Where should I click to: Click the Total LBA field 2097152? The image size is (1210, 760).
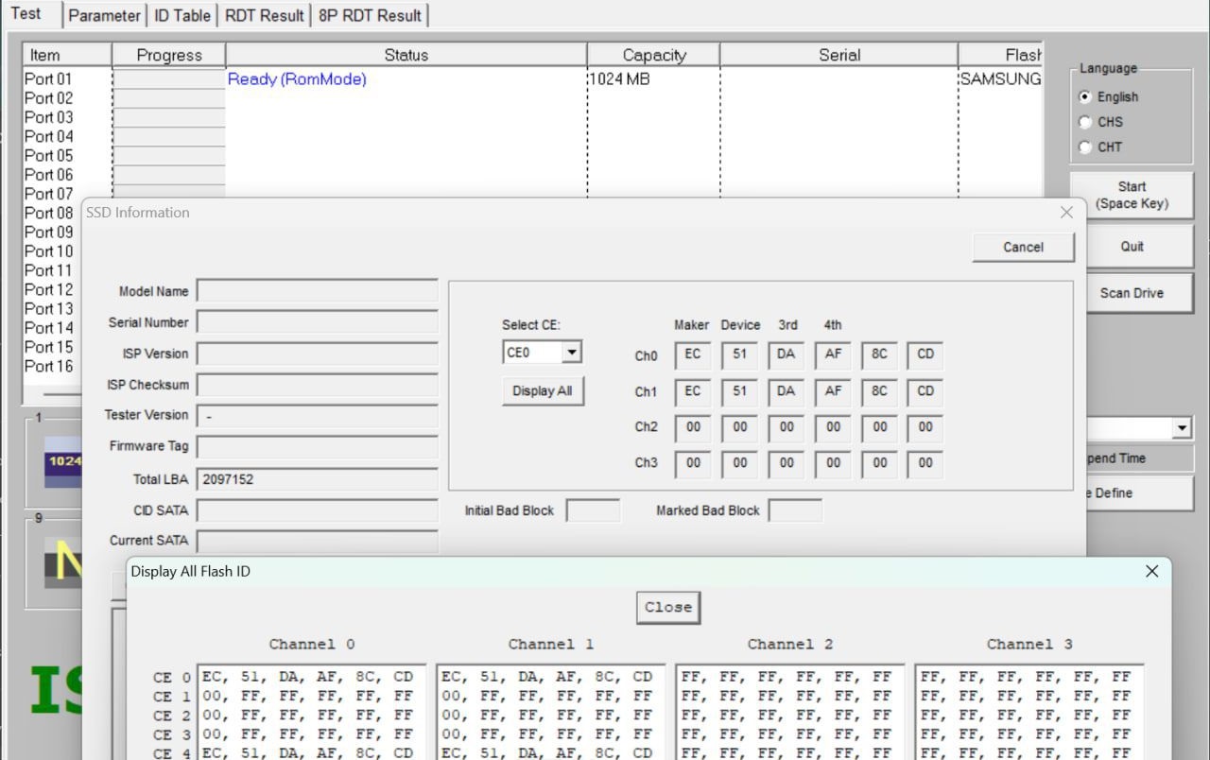click(317, 479)
